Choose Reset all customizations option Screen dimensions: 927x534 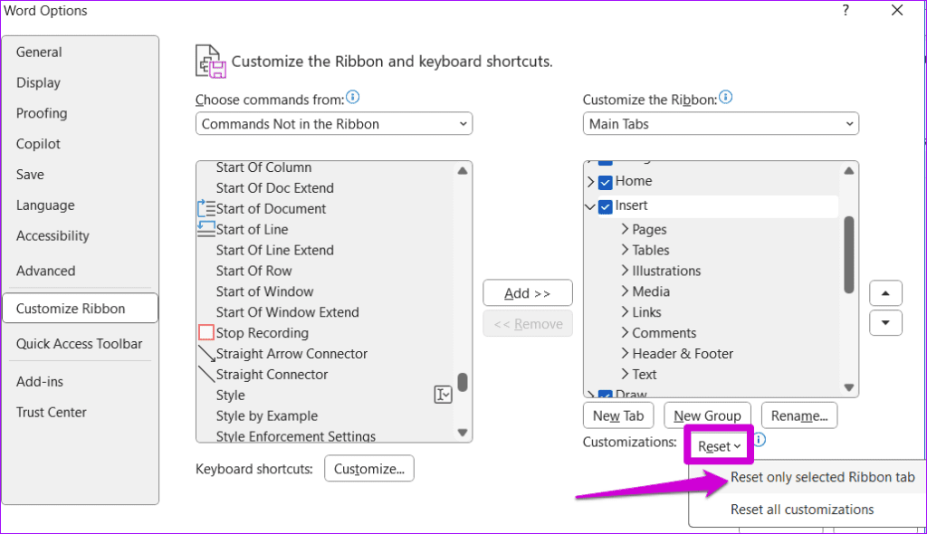802,510
